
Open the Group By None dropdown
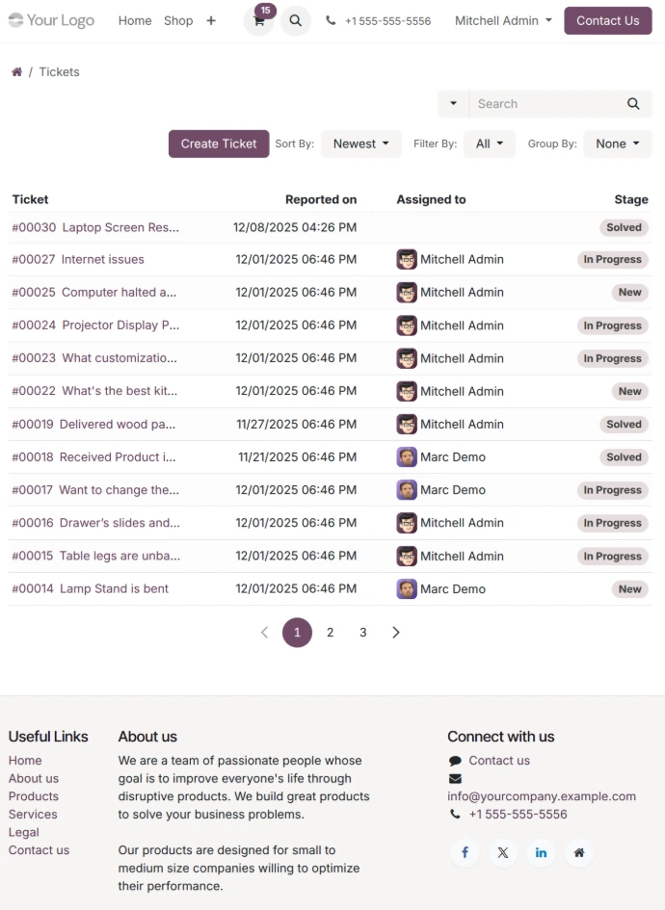[618, 143]
